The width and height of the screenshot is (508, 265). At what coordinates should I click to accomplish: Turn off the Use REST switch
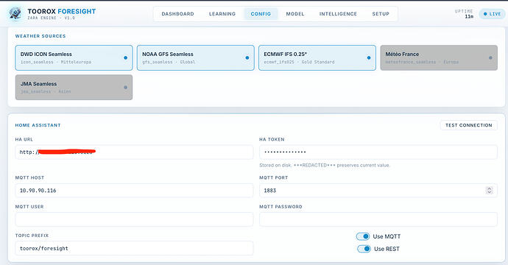coord(364,249)
